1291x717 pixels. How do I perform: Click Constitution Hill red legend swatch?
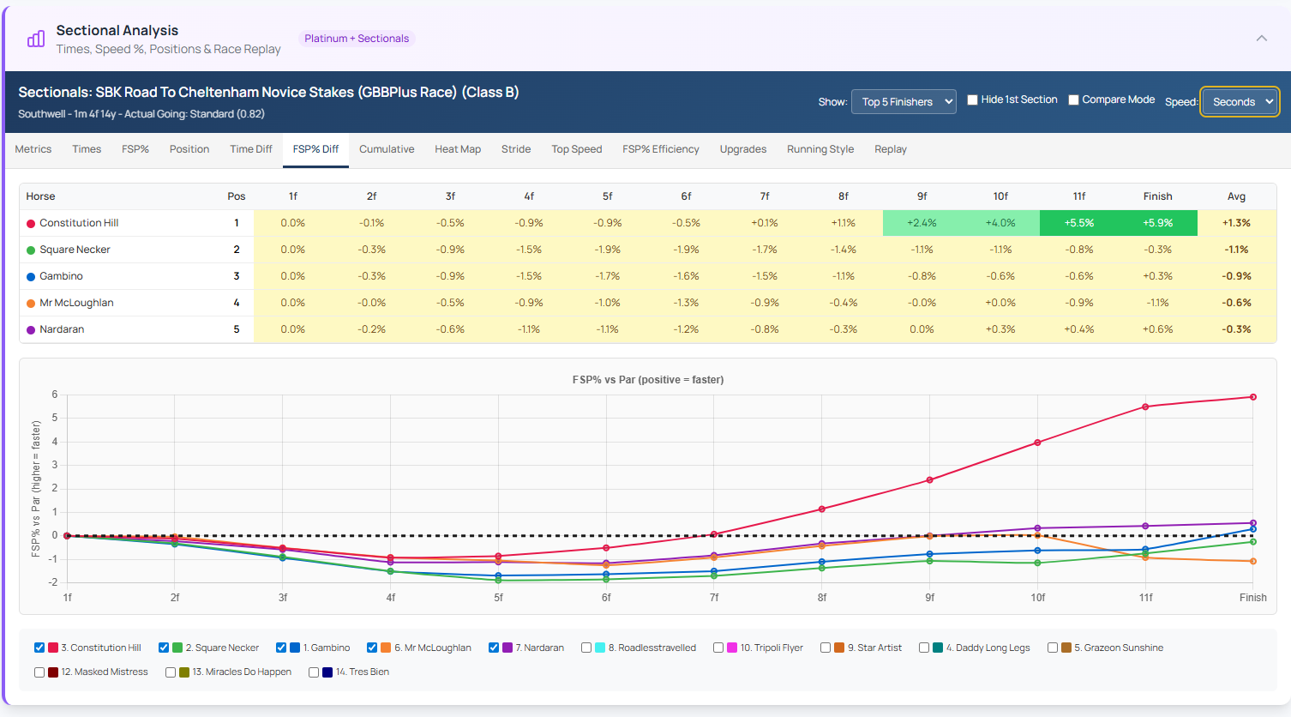coord(53,648)
